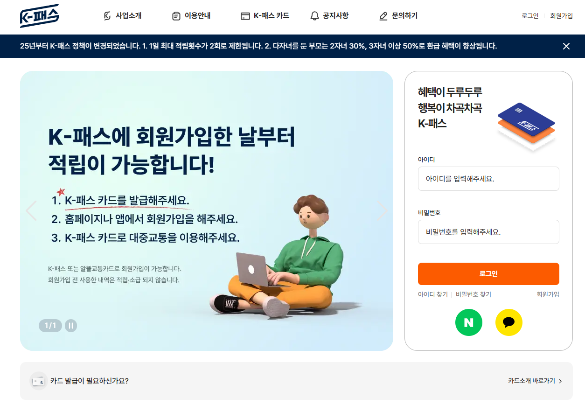Image resolution: width=585 pixels, height=405 pixels.
Task: Open the K-패스 카드 menu
Action: click(x=265, y=16)
